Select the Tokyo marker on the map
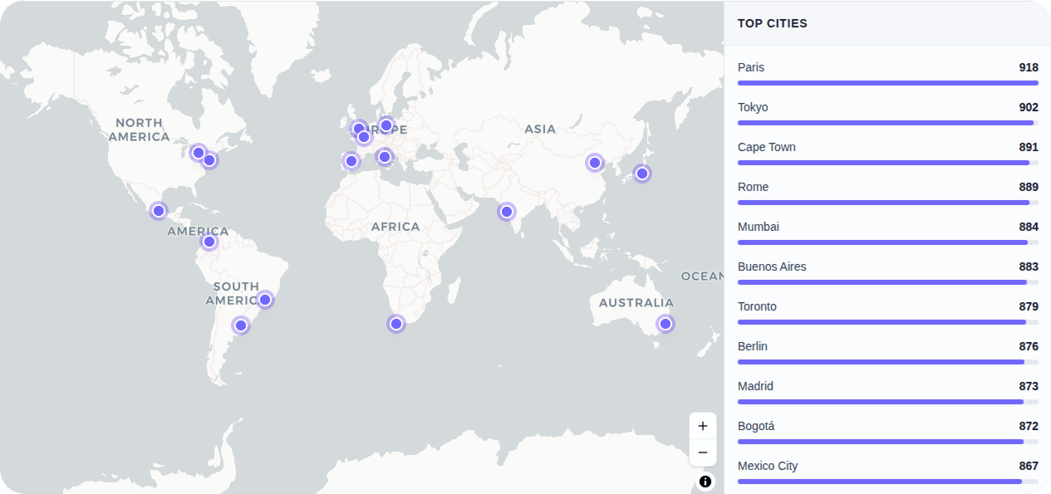 pyautogui.click(x=641, y=174)
